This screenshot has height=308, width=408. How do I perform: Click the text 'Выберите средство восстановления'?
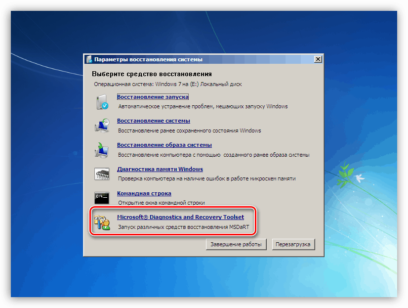152,74
